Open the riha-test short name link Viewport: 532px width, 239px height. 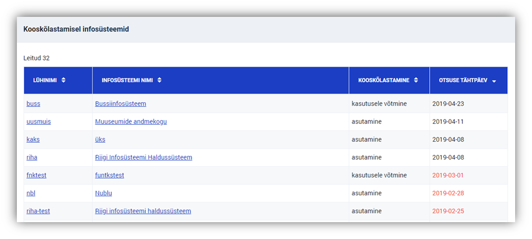pos(38,211)
